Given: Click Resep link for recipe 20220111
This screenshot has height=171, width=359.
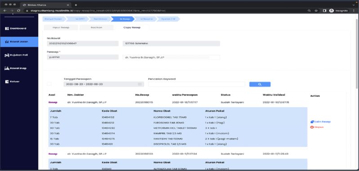Looking at the screenshot, I should point(53,154).
